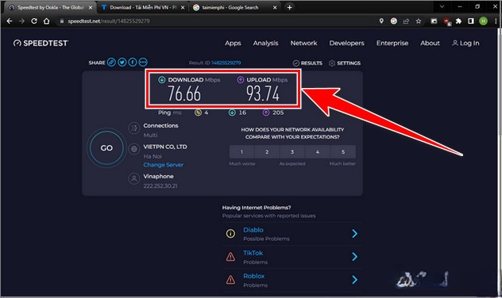This screenshot has height=298, width=502.
Task: Expand the Diablo problems chevron
Action: (354, 234)
